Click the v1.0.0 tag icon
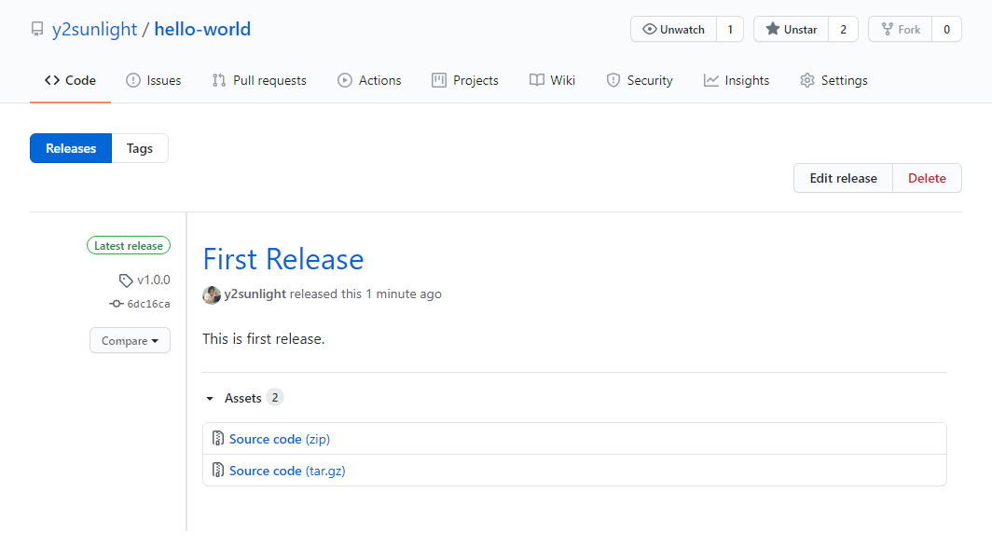This screenshot has width=992, height=547. (x=126, y=280)
